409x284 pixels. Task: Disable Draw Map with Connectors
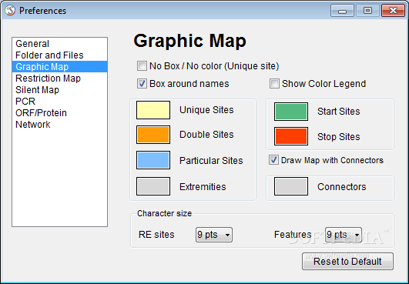pos(273,160)
